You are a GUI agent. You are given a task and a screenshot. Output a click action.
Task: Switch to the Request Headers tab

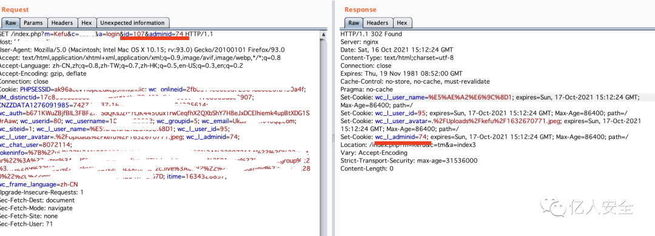coord(62,23)
